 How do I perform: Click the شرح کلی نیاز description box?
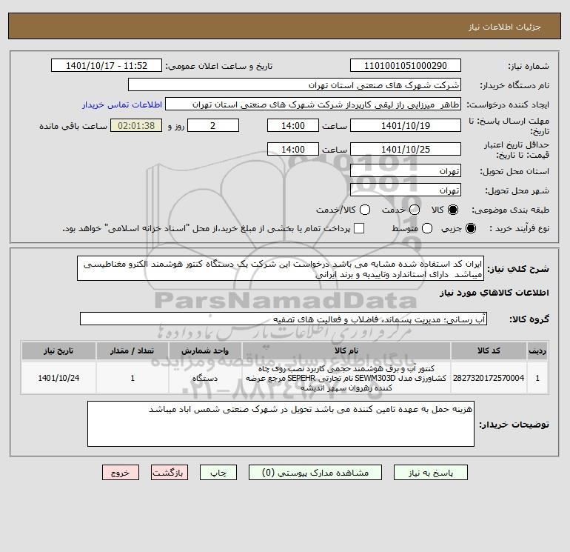pyautogui.click(x=281, y=268)
